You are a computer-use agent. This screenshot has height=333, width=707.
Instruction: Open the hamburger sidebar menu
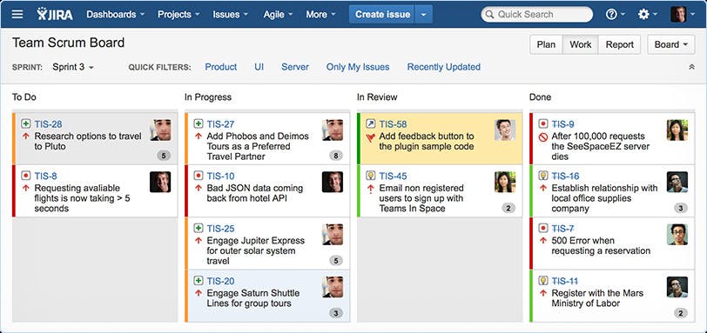[x=17, y=15]
